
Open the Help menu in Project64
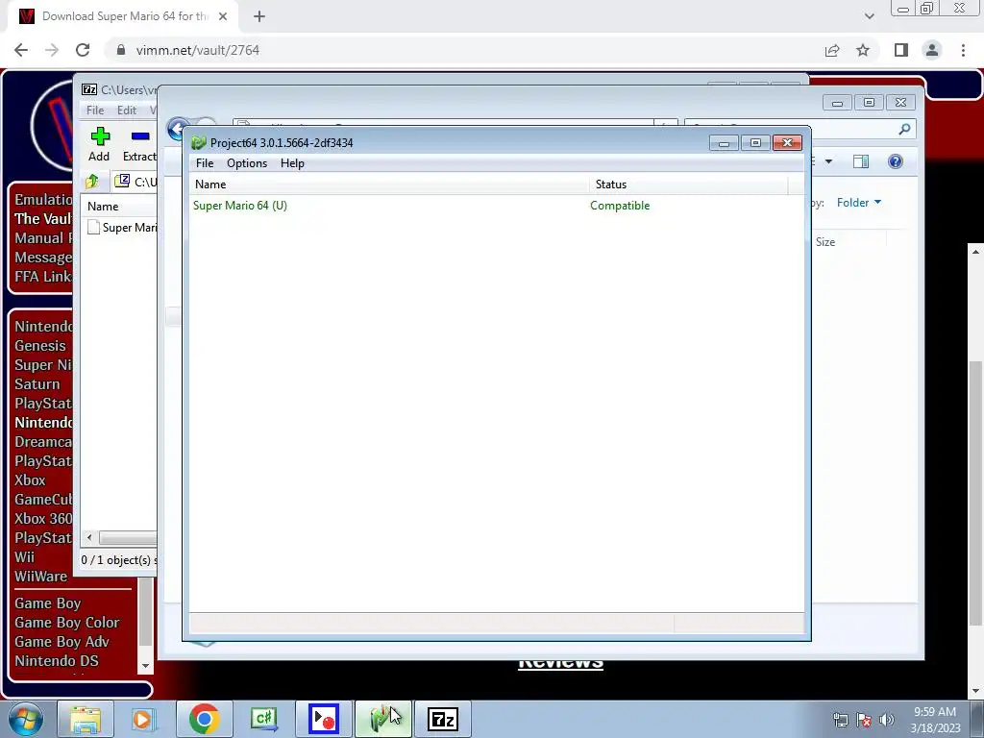tap(292, 163)
